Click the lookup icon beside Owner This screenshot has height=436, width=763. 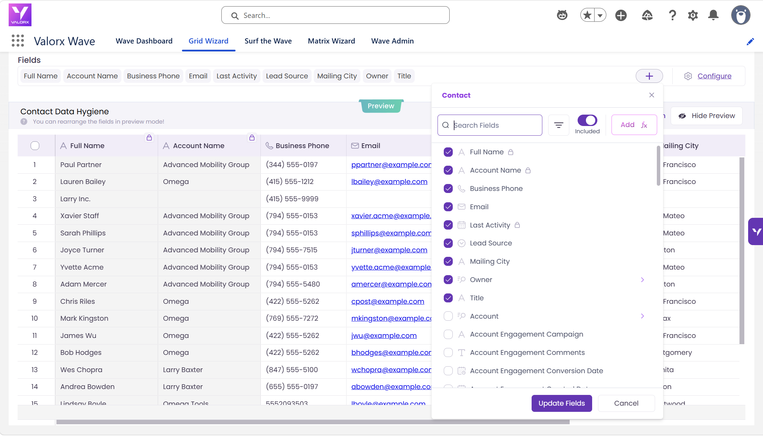(461, 280)
